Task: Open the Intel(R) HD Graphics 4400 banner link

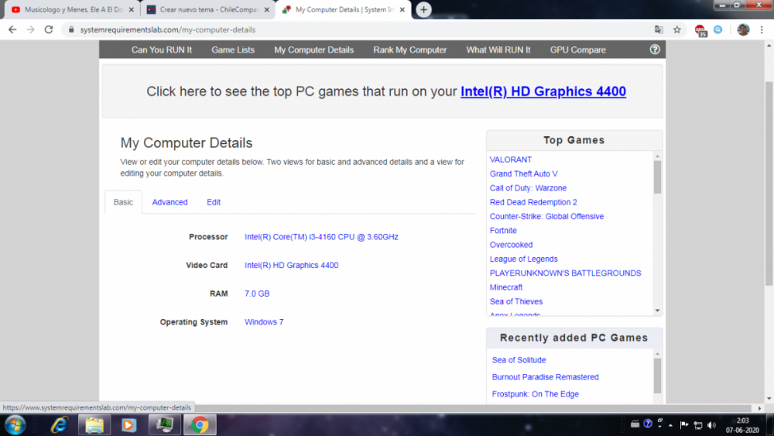Action: [x=543, y=91]
